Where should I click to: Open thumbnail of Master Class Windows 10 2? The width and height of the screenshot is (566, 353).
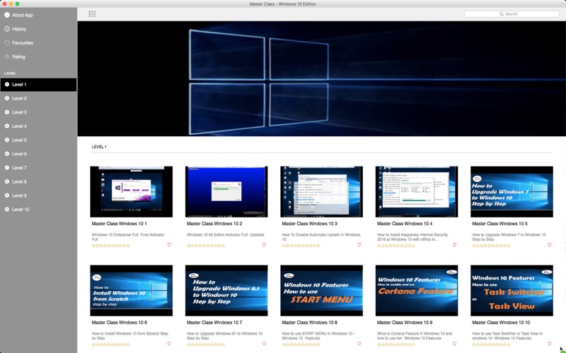click(x=226, y=191)
